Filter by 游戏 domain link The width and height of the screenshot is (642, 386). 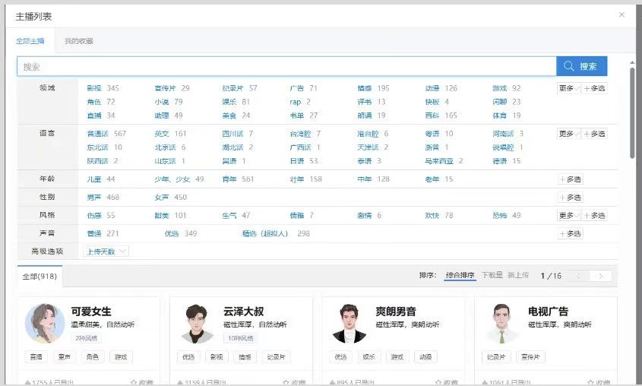click(x=500, y=88)
